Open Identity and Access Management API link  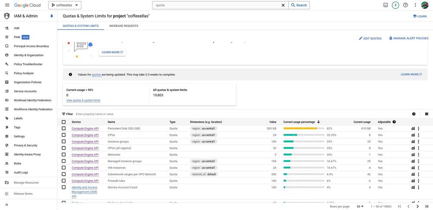click(85, 192)
